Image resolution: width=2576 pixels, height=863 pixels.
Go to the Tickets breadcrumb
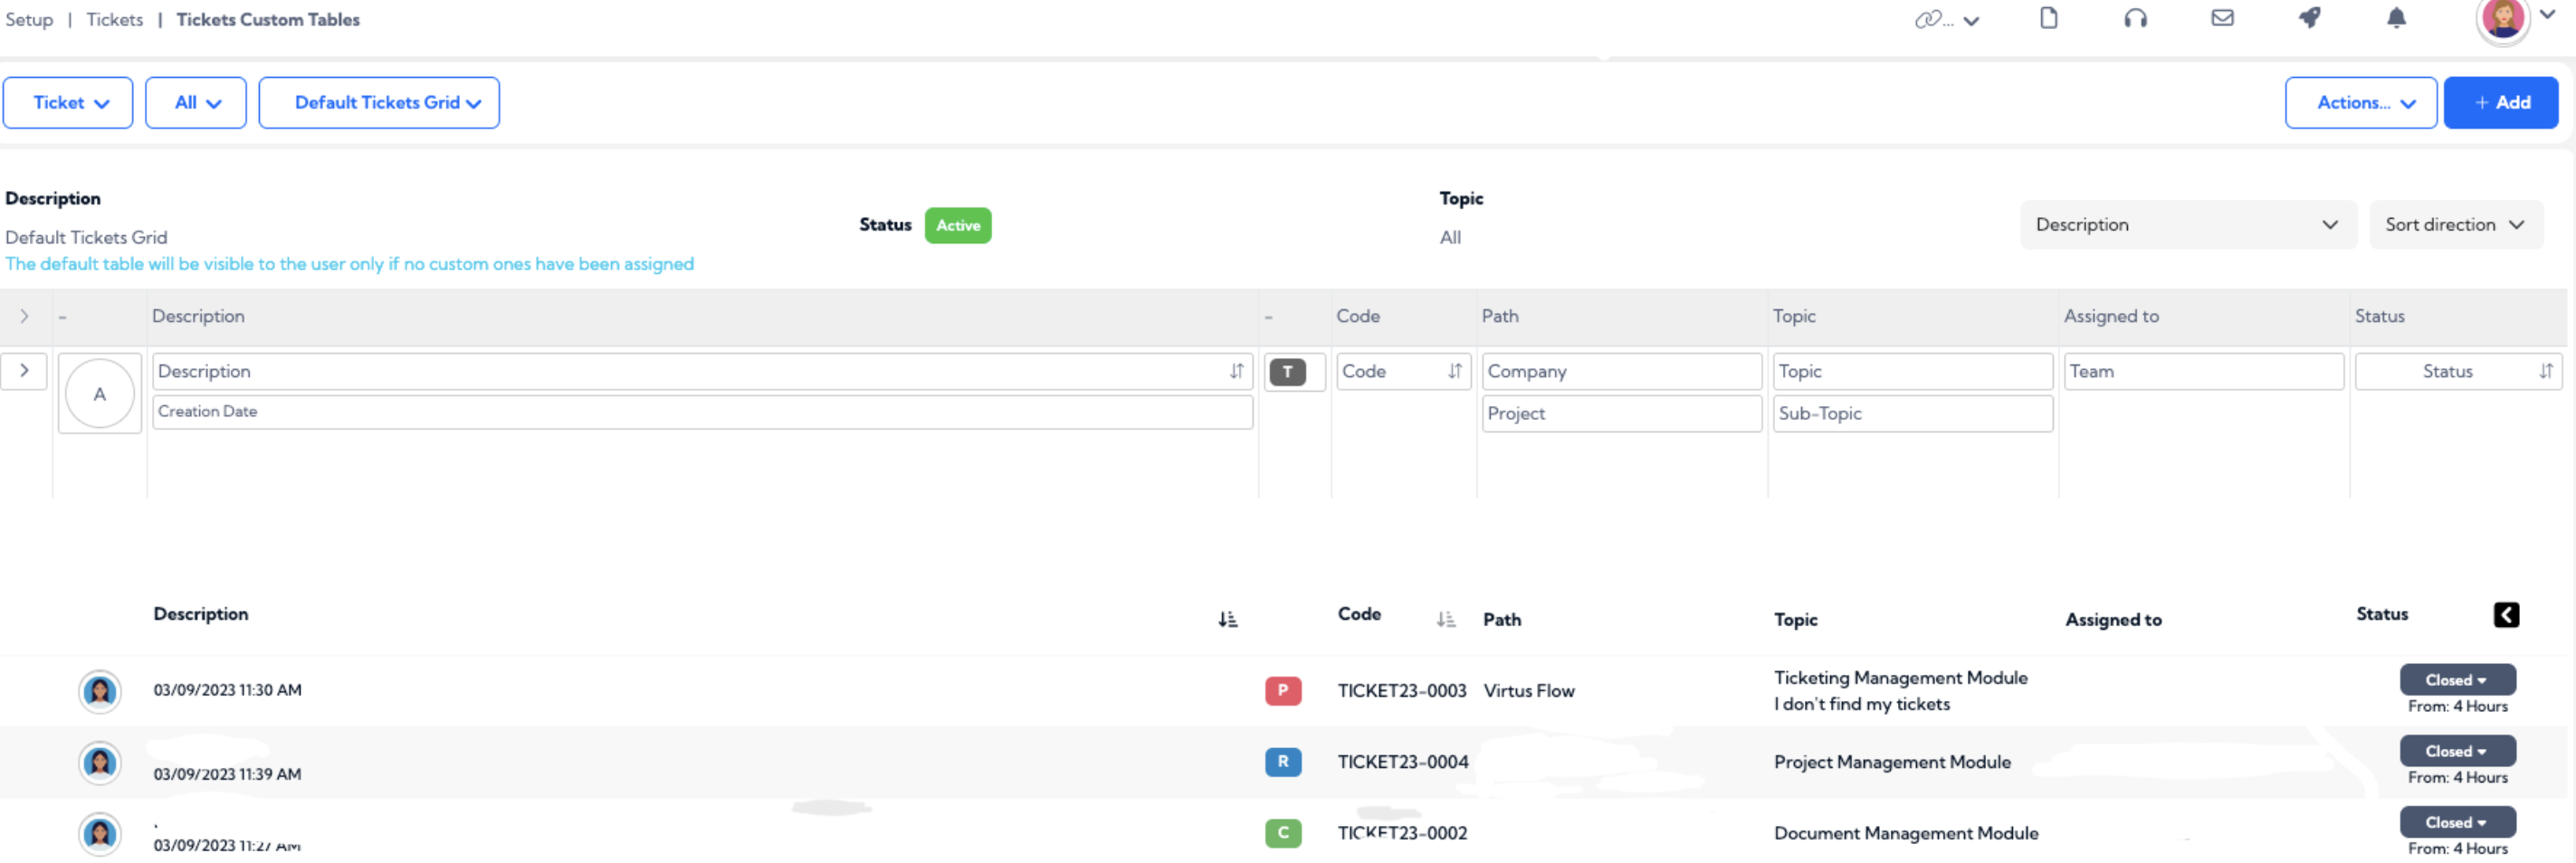click(114, 20)
